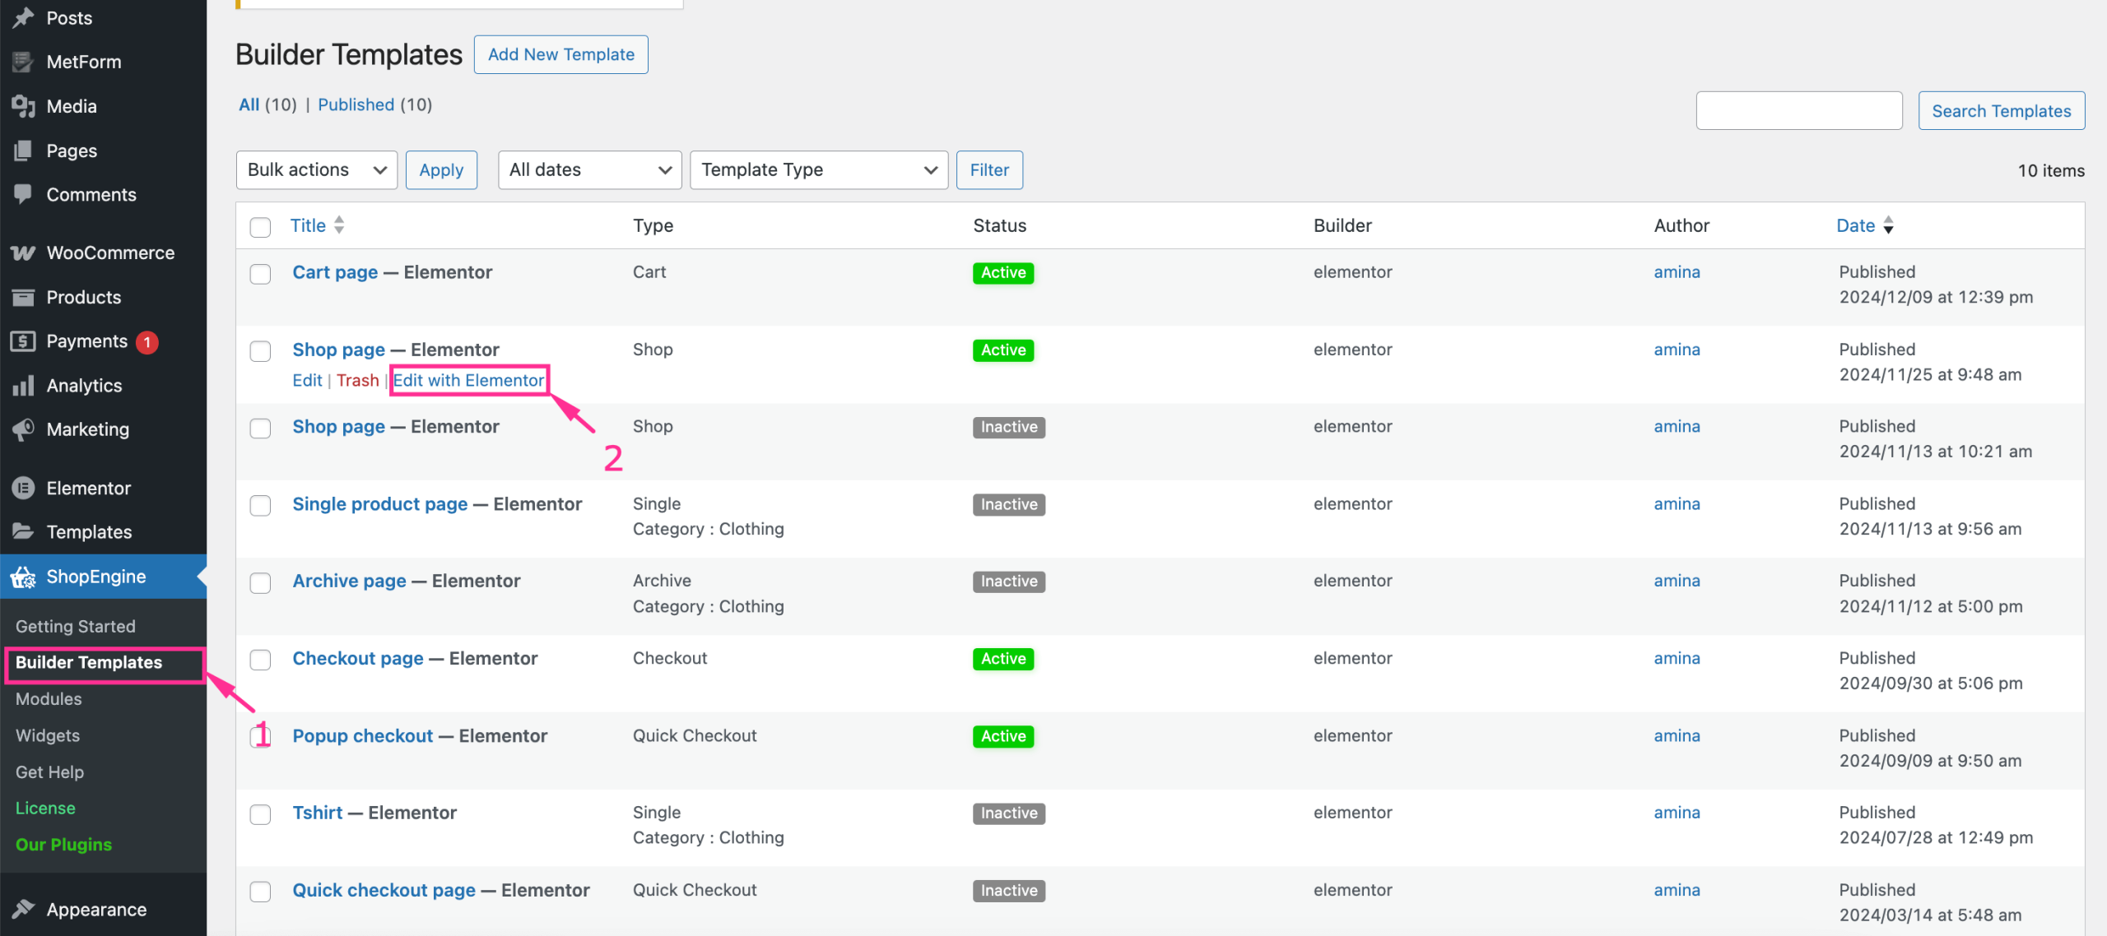Open the Template Type dropdown
Image resolution: width=2107 pixels, height=936 pixels.
(x=819, y=170)
